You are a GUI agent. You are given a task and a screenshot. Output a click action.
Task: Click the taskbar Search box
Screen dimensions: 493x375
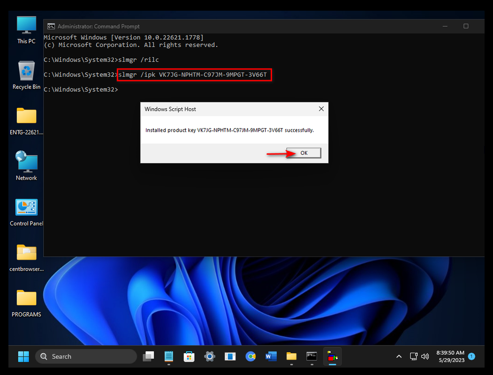tap(86, 356)
